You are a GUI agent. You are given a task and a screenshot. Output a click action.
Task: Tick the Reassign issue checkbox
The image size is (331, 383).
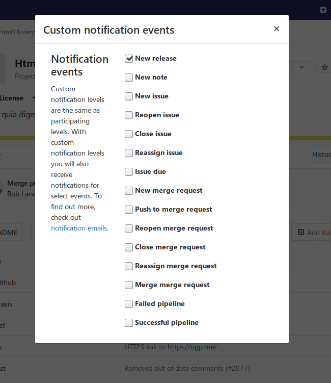[129, 153]
